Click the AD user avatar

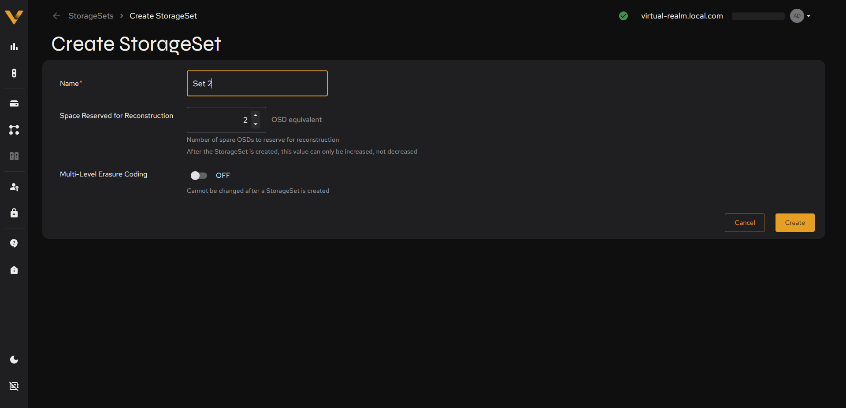797,16
